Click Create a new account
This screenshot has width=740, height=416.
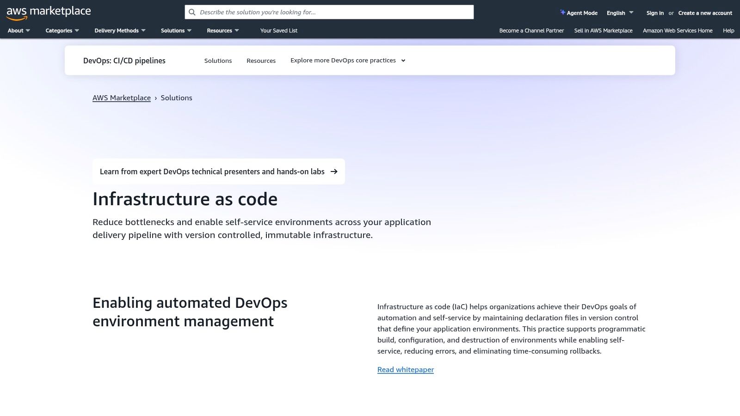pos(705,13)
